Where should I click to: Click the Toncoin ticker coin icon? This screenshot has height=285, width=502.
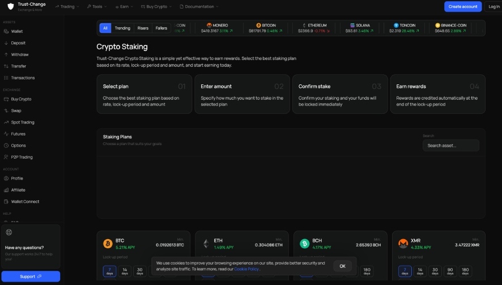(x=396, y=25)
